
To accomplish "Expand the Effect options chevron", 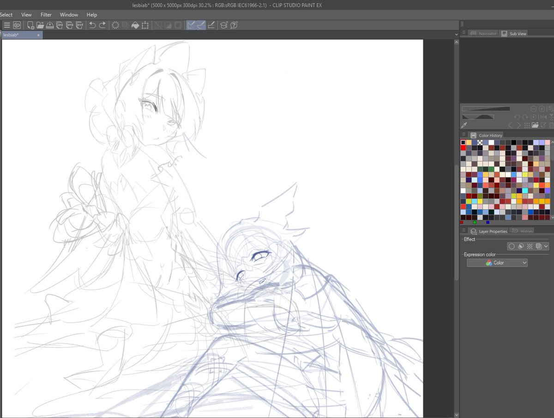I will point(546,246).
